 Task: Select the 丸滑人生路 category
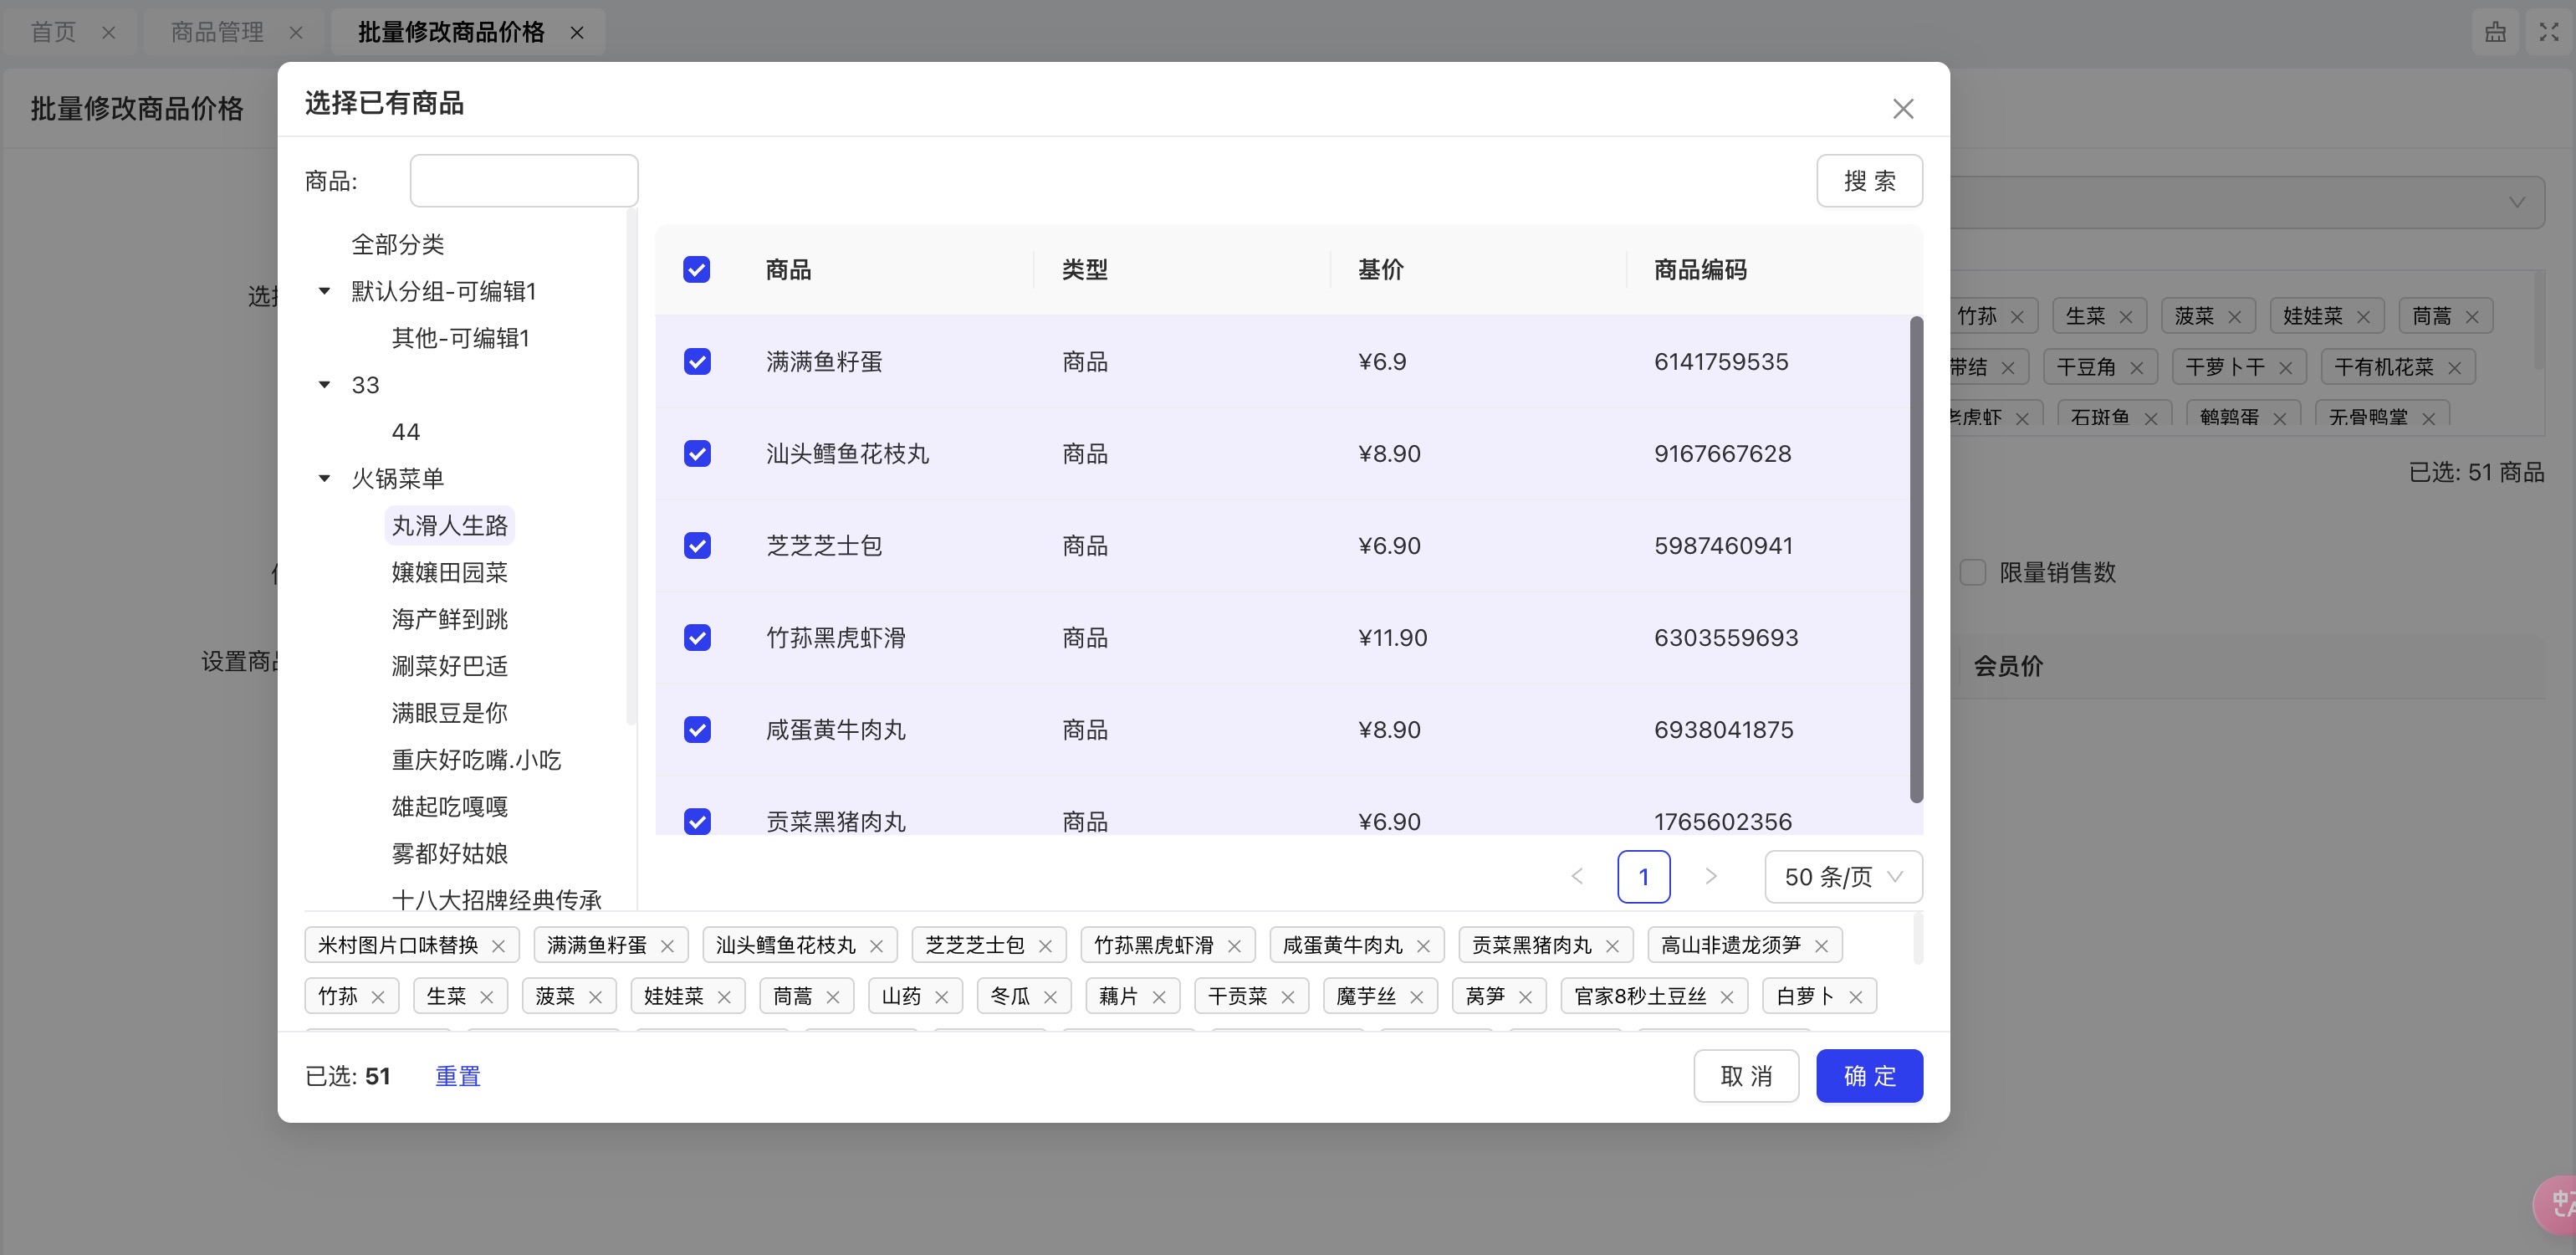point(450,525)
